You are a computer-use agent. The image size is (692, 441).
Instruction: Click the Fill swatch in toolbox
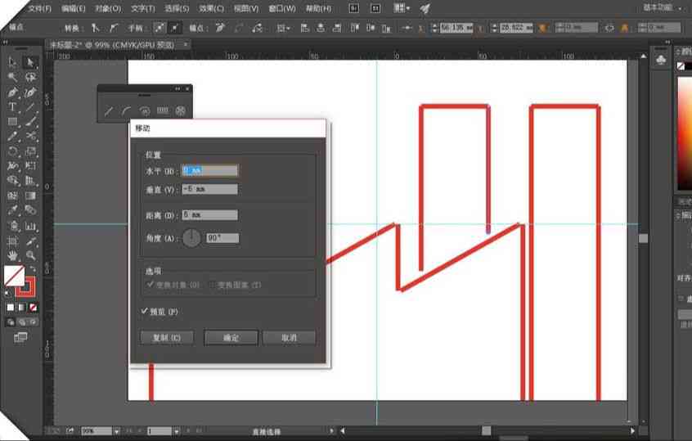tap(14, 276)
